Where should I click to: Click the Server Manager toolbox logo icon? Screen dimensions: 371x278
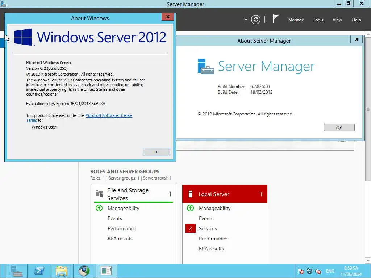[x=206, y=67]
